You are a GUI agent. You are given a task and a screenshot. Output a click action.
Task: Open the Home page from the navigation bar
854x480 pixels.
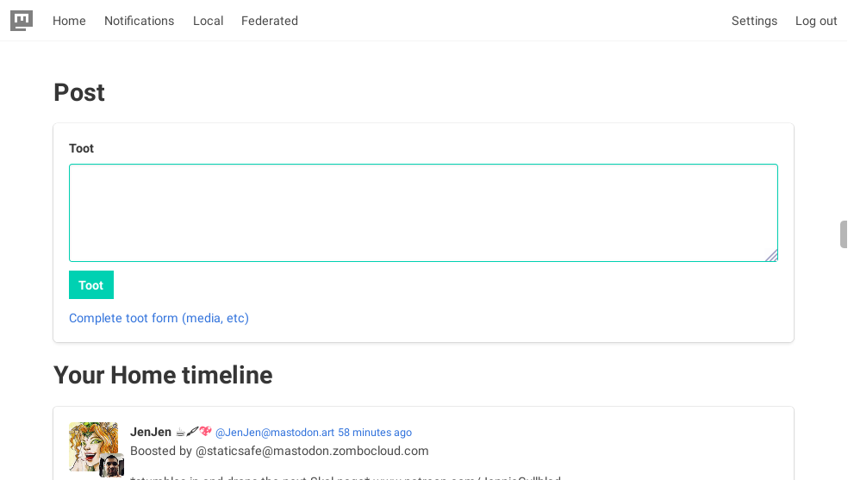coord(69,21)
